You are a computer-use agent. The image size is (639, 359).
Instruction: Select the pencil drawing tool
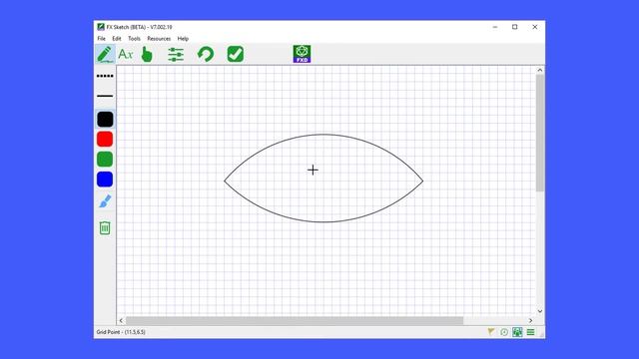[105, 54]
